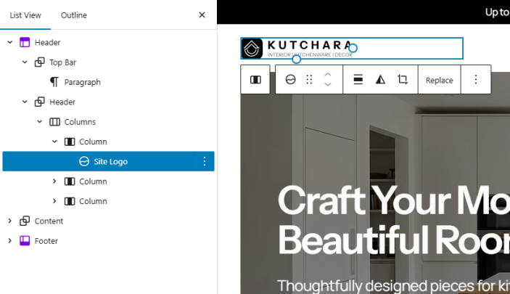Switch to the List View tab
The height and width of the screenshot is (294, 510).
[25, 15]
